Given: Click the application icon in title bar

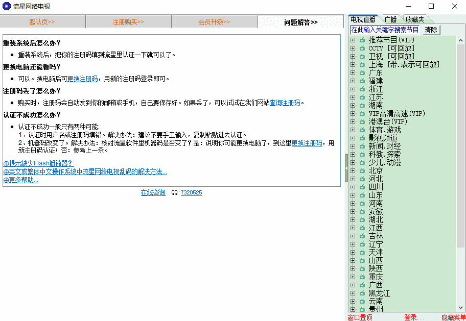Looking at the screenshot, I should click(x=7, y=7).
